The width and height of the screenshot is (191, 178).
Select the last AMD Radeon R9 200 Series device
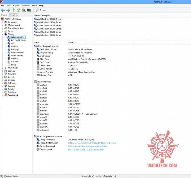pos(48,35)
